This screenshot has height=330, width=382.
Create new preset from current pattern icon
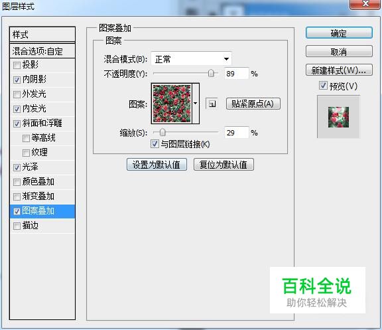[x=212, y=104]
